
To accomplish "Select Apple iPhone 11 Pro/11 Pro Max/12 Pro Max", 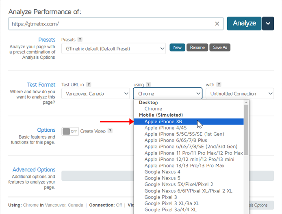I will [189, 153].
